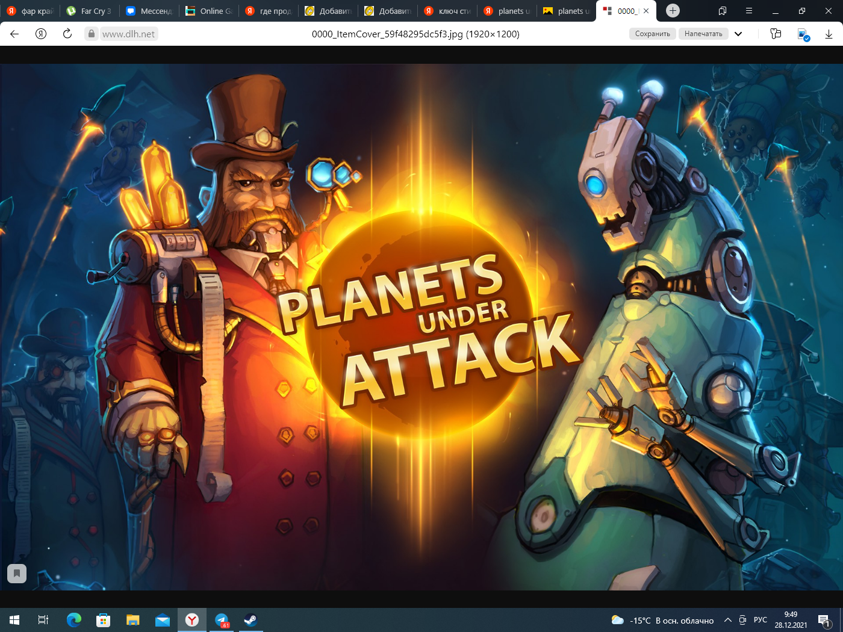Open the password manager key icon
This screenshot has height=632, width=843.
click(776, 34)
